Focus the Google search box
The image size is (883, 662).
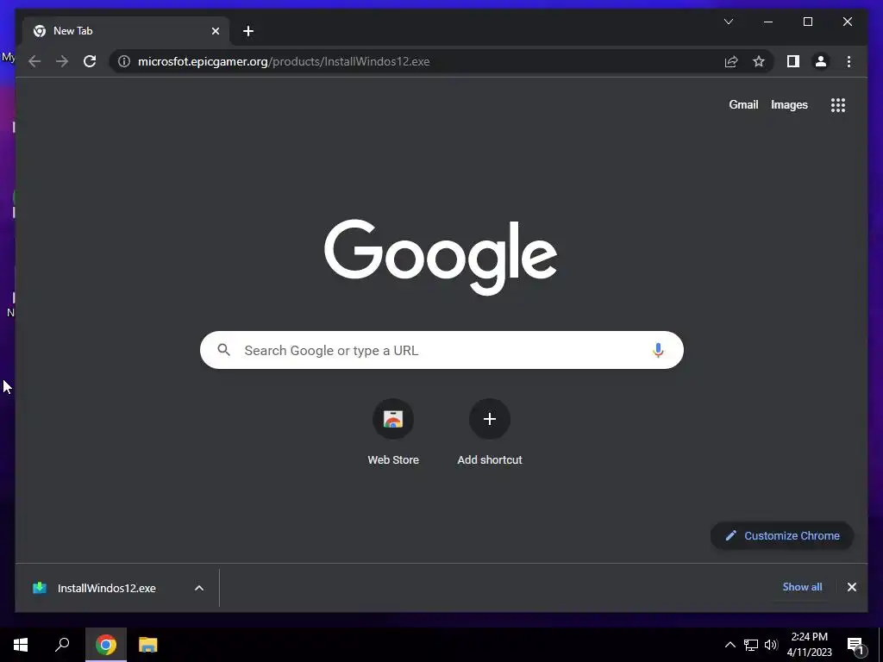[x=441, y=350]
